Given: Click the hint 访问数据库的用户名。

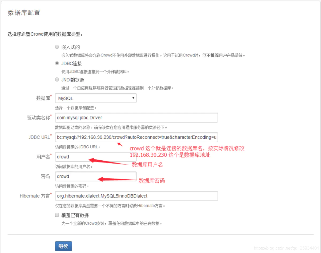Looking at the screenshot, I should point(74,167).
